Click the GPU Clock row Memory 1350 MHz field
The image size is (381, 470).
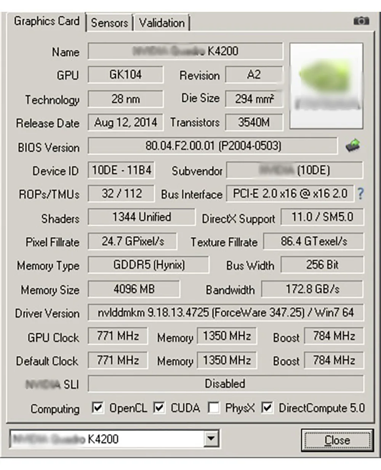point(226,336)
